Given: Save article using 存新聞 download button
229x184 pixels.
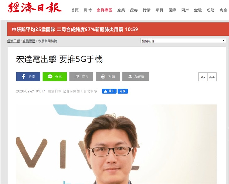Looking at the screenshot, I should pos(136,77).
